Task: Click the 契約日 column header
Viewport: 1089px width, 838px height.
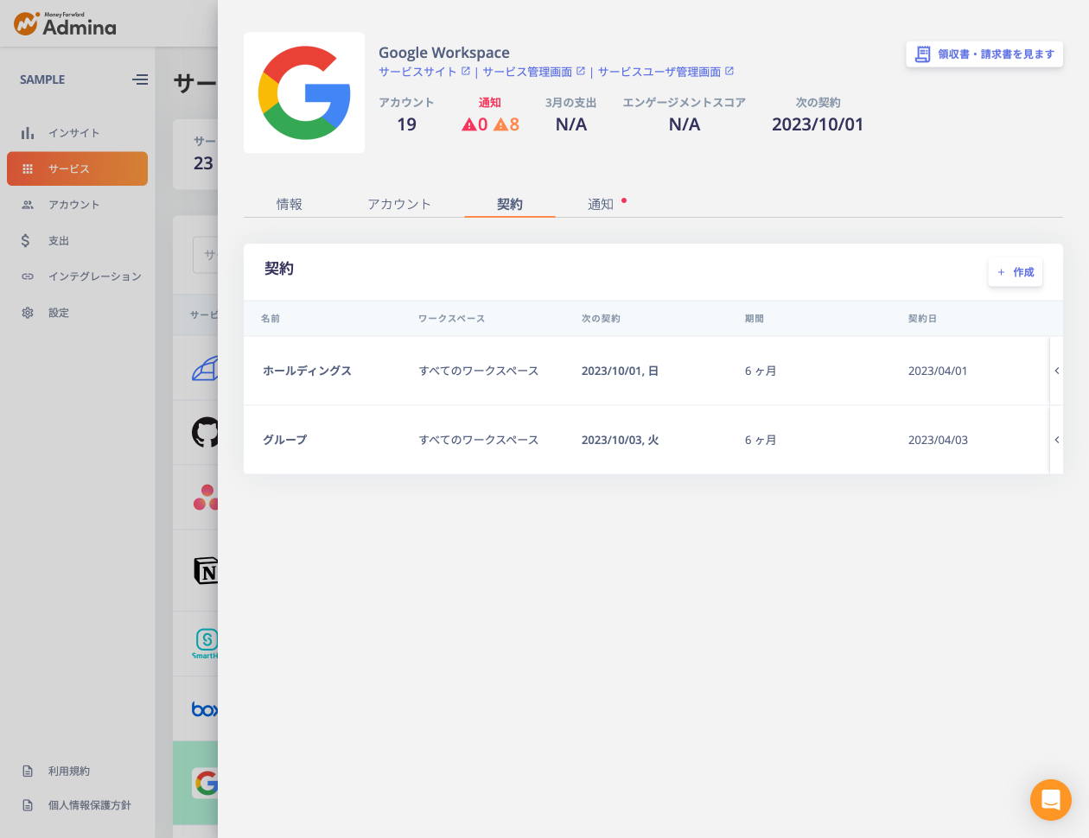Action: coord(922,319)
